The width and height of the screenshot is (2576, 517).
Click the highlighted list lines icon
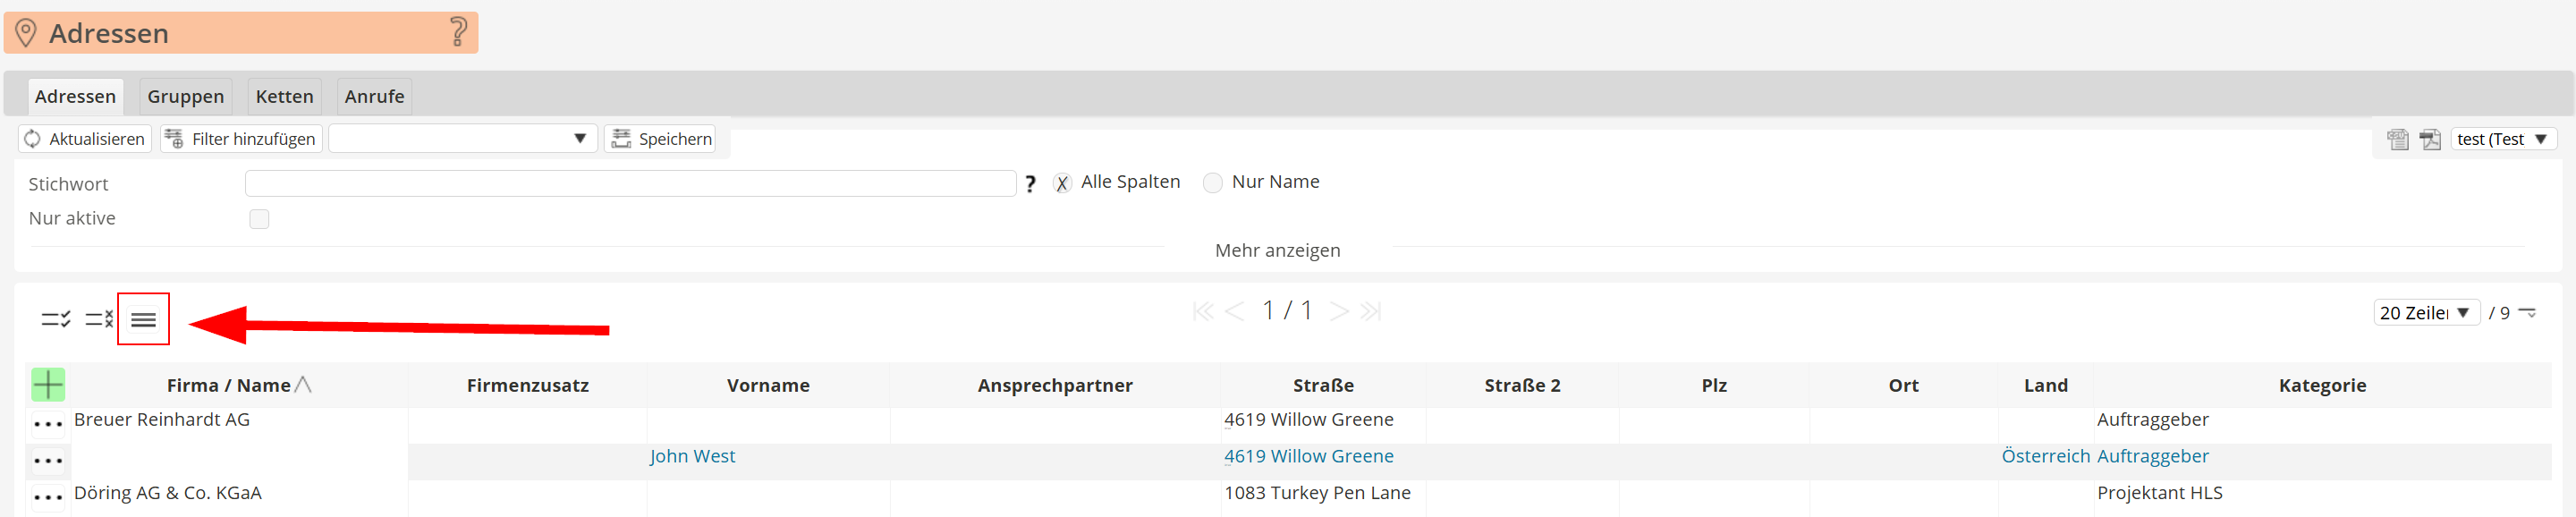(x=143, y=319)
